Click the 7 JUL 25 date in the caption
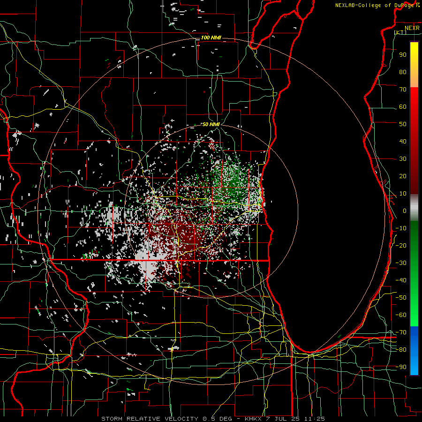Screen dimensions: 422x422 (x=283, y=419)
